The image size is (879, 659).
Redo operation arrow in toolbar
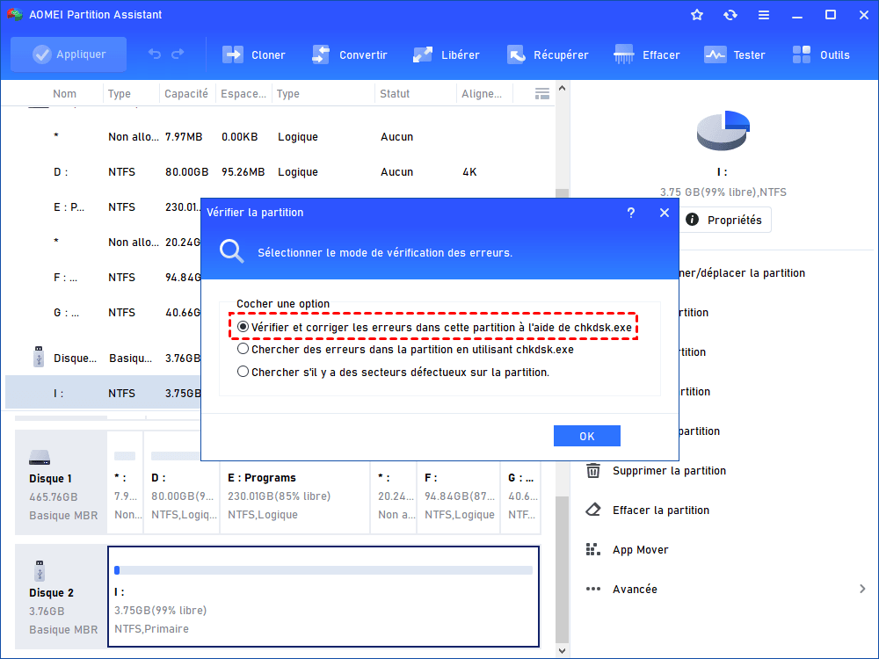(x=178, y=54)
